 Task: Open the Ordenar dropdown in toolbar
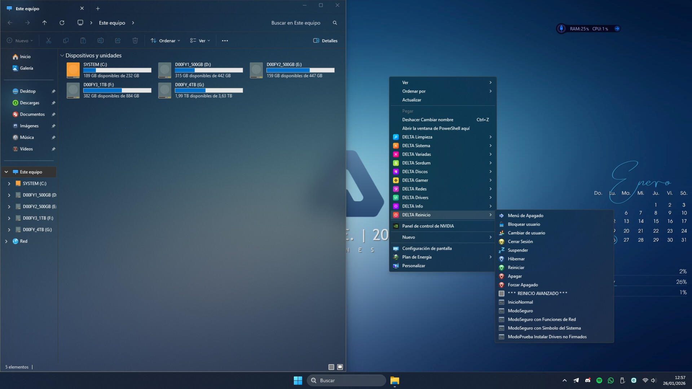[x=165, y=41]
